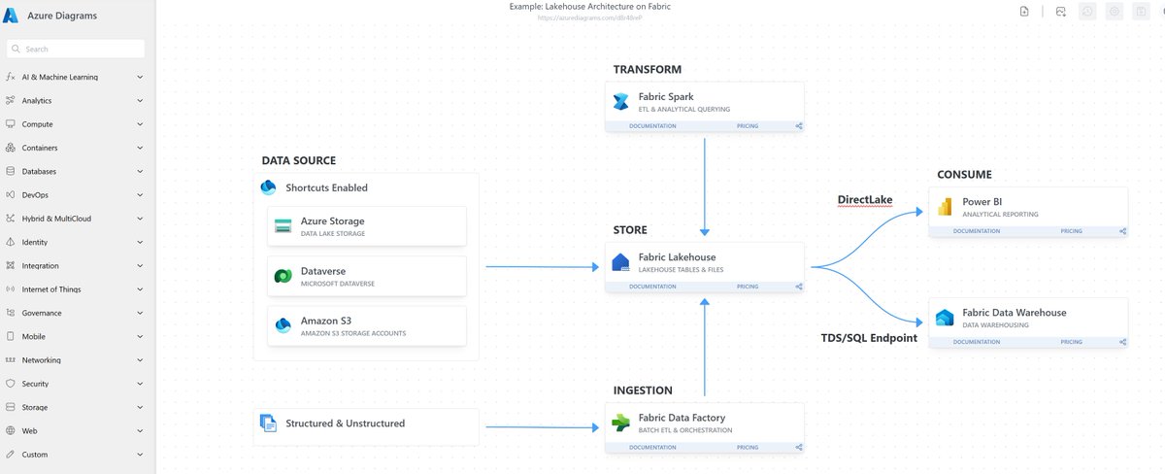
Task: Select the DATA SOURCE section heading
Action: click(299, 160)
